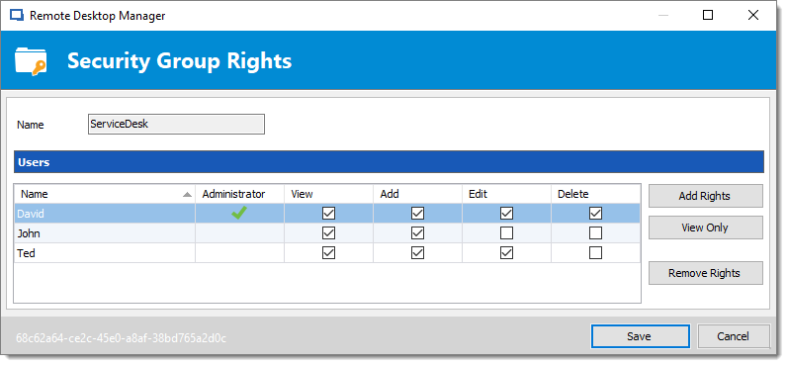Image resolution: width=787 pixels, height=365 pixels.
Task: Uncheck Edit right for Ted
Action: pos(507,253)
